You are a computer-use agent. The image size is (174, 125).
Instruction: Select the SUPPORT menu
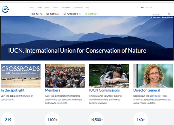point(91,14)
